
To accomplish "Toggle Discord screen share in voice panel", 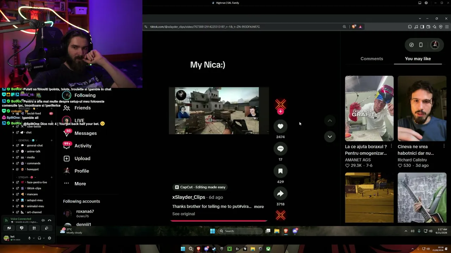I will (x=21, y=228).
